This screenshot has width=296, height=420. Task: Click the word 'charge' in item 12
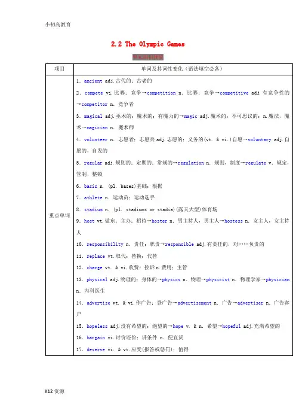point(94,267)
